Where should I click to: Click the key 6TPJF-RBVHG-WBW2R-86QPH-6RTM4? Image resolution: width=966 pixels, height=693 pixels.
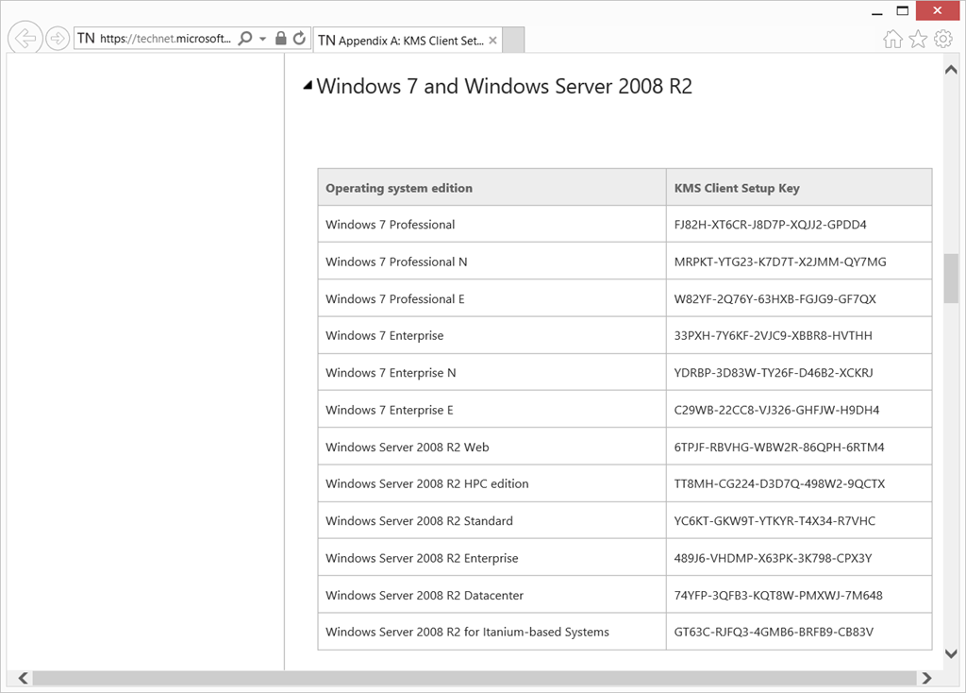[x=779, y=447]
